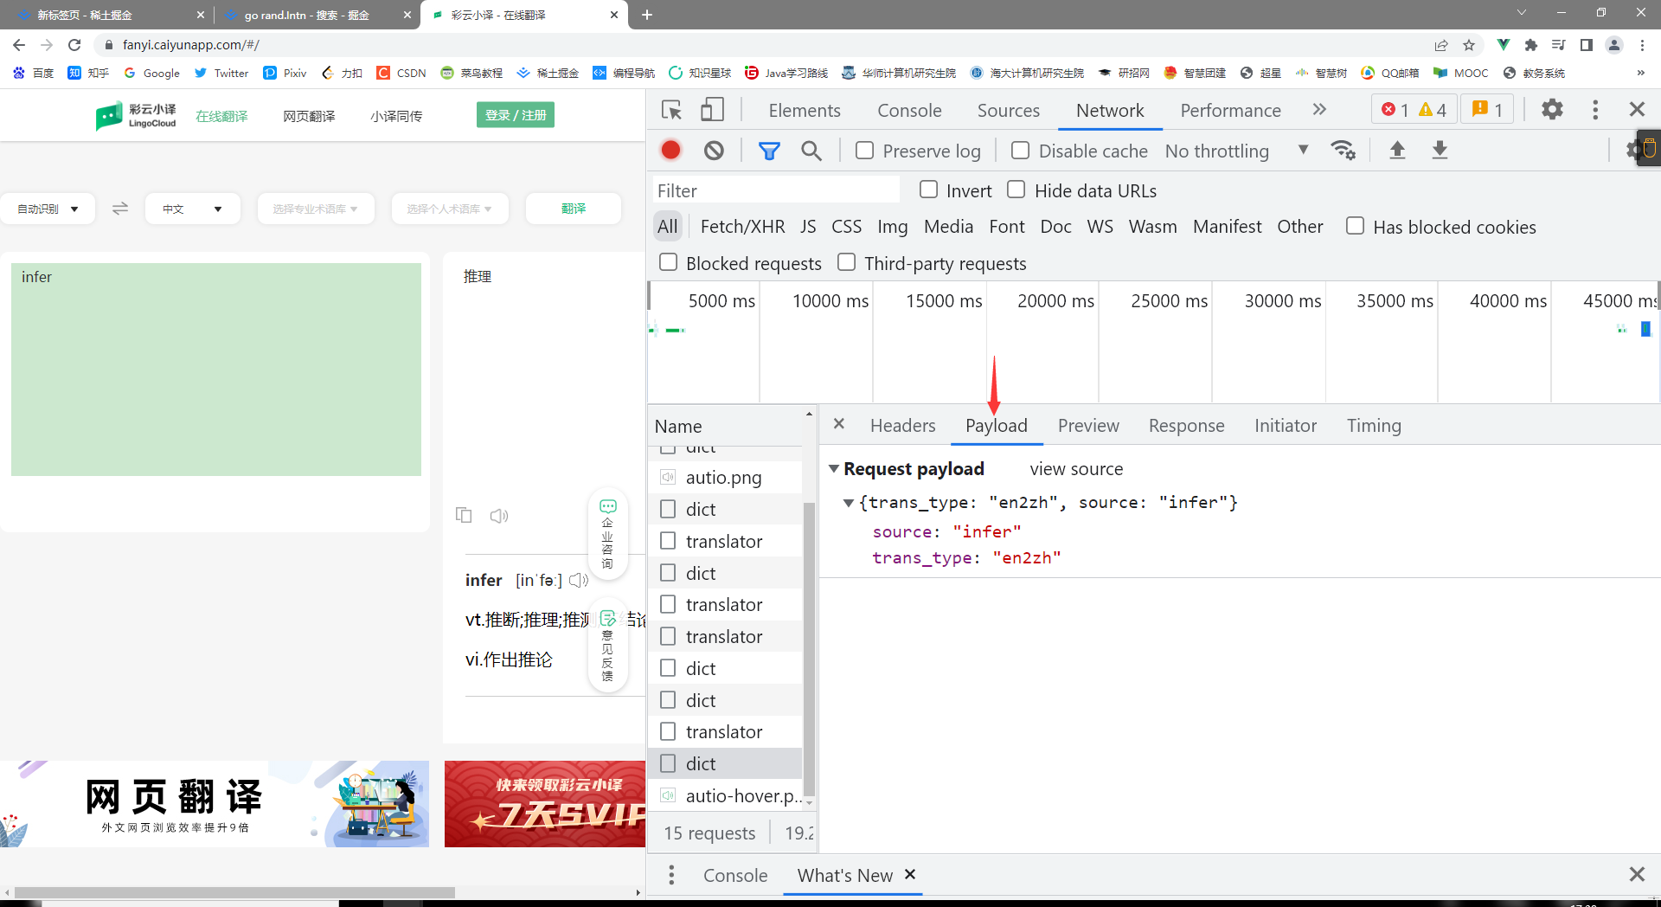
Task: Open DevTools settings gear
Action: [x=1552, y=110]
